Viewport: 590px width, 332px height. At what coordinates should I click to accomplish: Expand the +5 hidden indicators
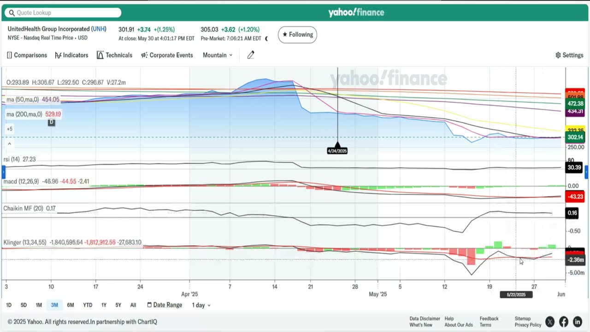coord(10,129)
